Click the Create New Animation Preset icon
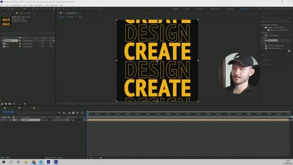The image size is (293, 165). [x=289, y=51]
